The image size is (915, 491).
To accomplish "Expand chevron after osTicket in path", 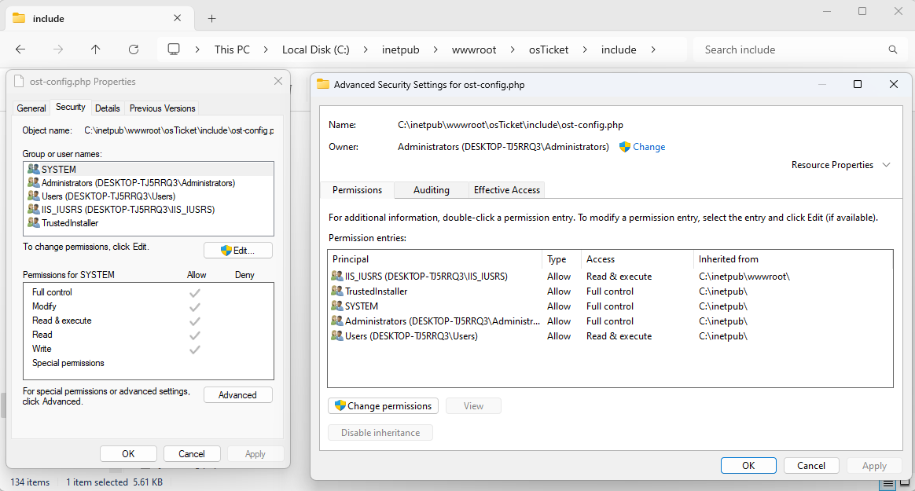I will 585,49.
